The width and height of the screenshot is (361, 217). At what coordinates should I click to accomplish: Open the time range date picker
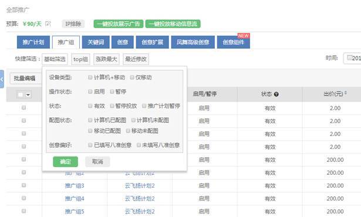coord(352,58)
